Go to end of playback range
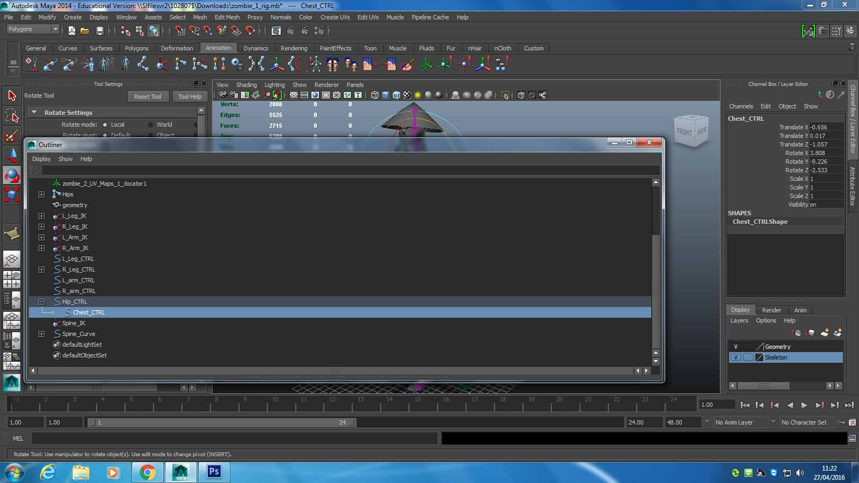 pos(849,405)
